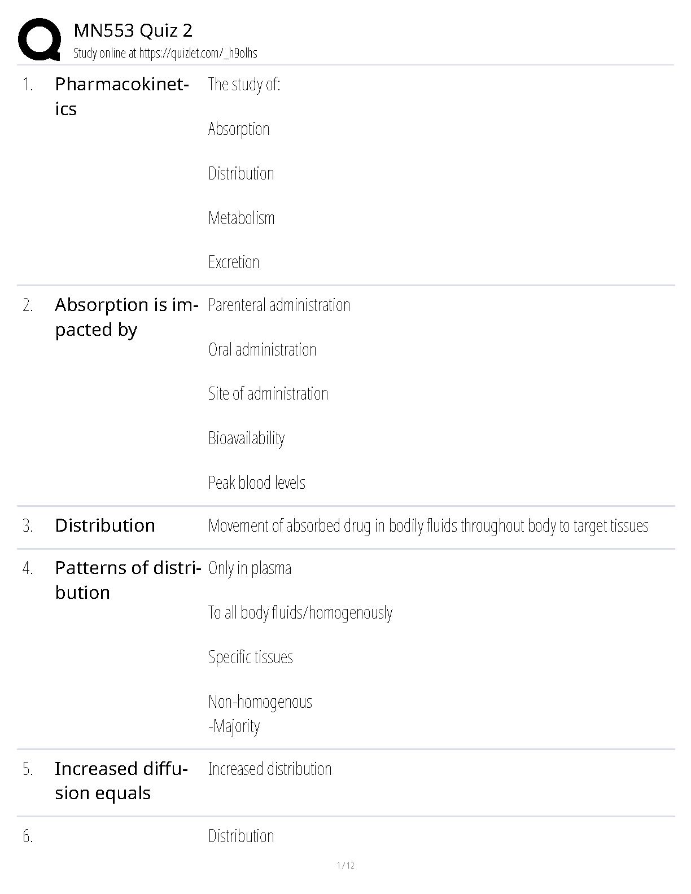Click the Bioavailability line
Image resolution: width=691 pixels, height=894 pixels.
246,439
